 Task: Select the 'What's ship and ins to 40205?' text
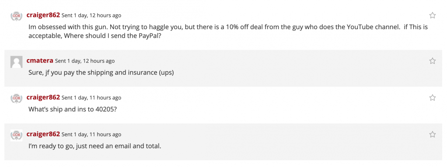point(73,110)
